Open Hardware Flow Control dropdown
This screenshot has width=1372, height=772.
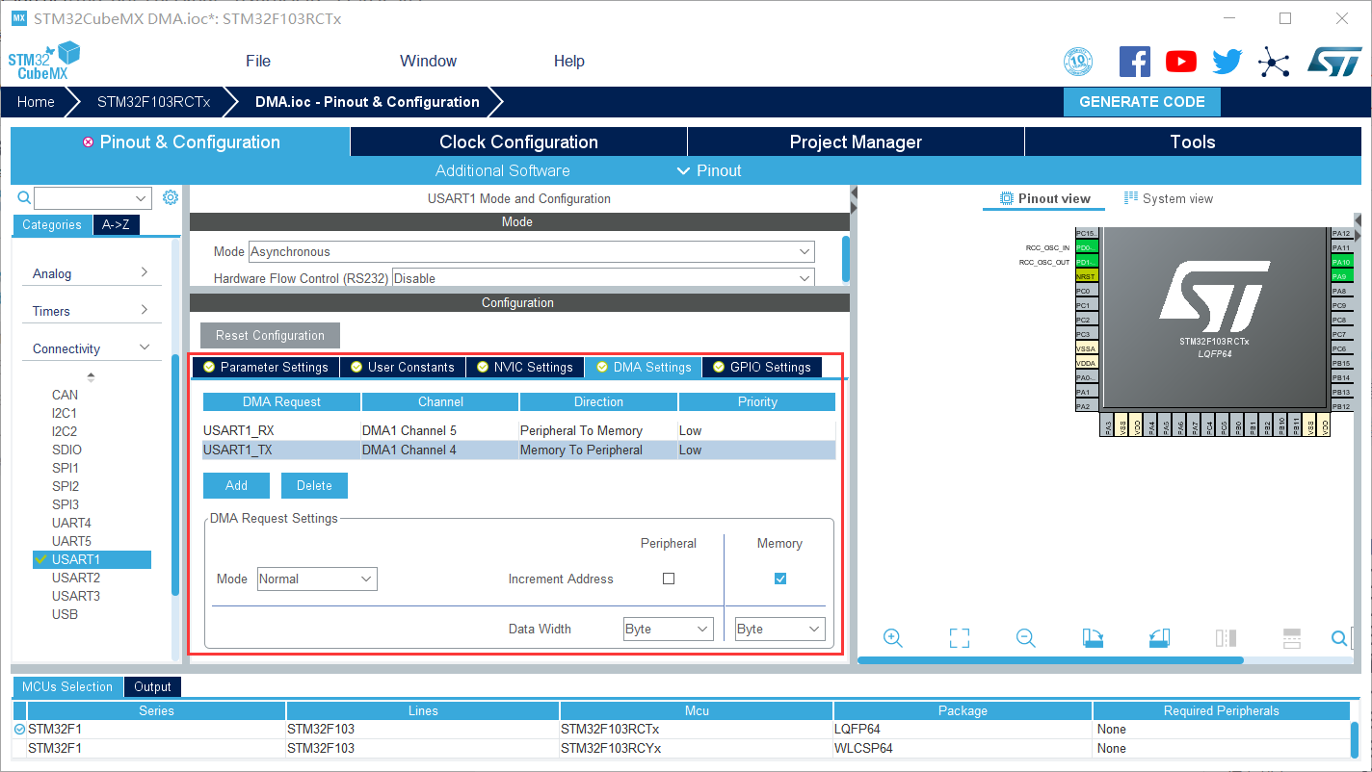coord(603,278)
